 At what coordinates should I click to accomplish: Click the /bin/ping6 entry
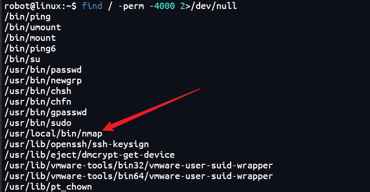click(x=30, y=49)
